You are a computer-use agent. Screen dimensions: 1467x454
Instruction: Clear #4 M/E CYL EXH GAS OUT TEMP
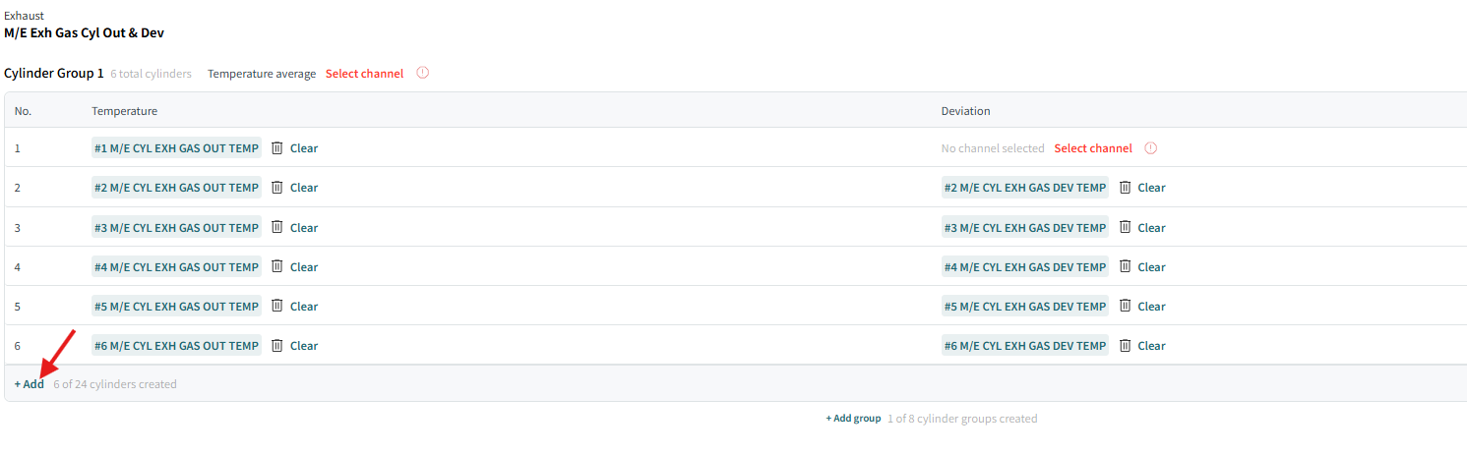click(304, 266)
